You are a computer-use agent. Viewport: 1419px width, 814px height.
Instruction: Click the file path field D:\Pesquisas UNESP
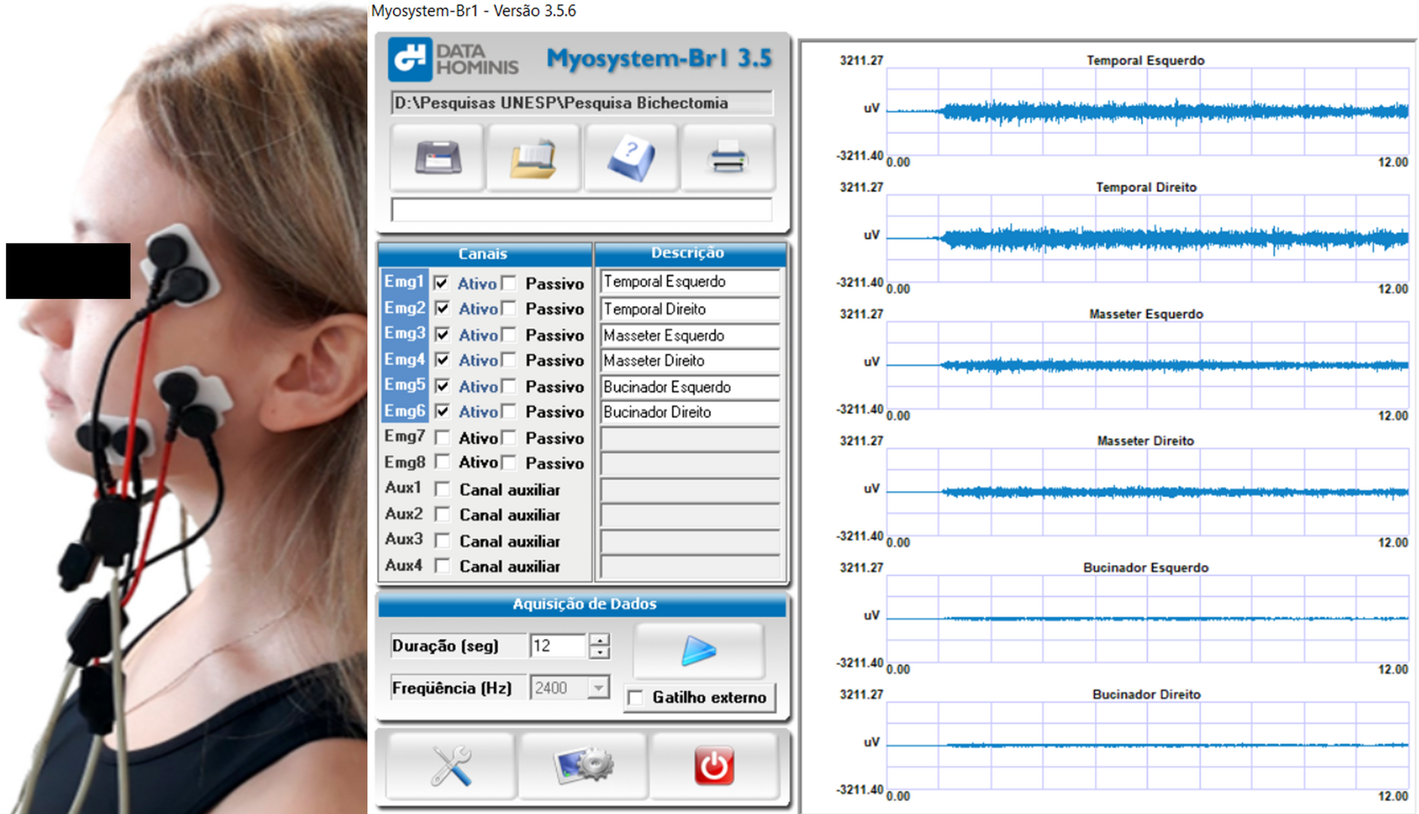point(581,103)
